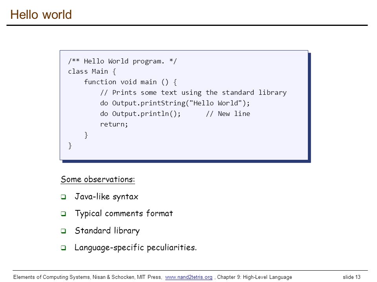Click the Elements of Computing Systems footer text

click(x=87, y=277)
